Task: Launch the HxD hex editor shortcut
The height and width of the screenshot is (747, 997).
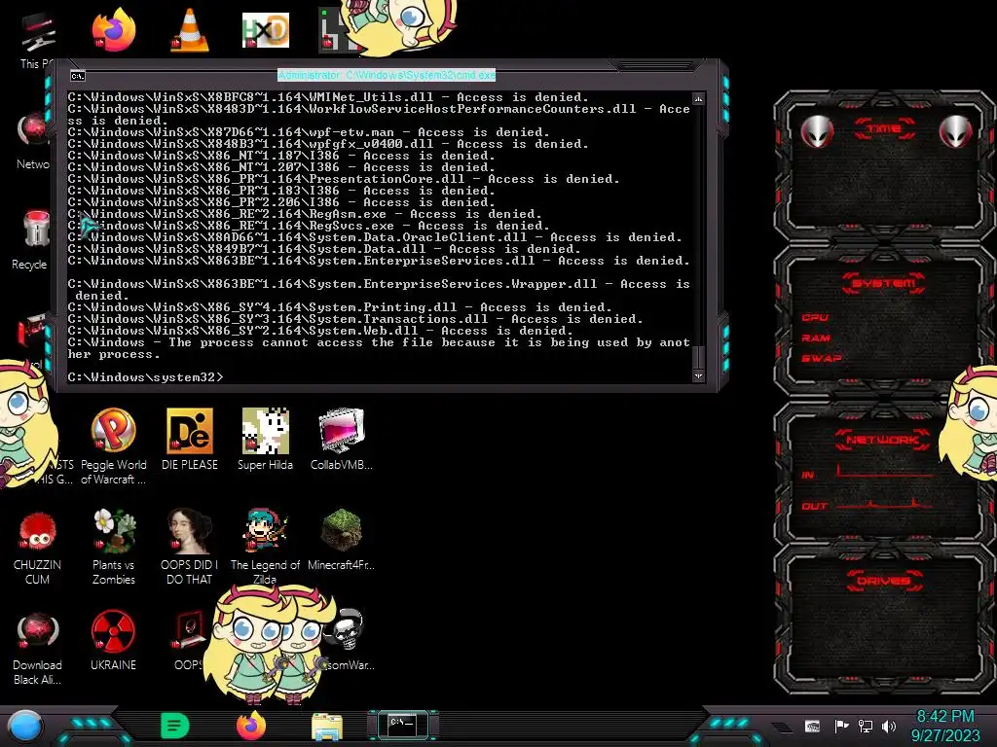Action: tap(265, 30)
